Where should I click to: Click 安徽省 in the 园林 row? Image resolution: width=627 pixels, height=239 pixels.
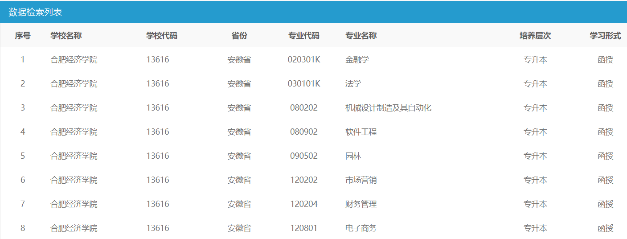[239, 156]
